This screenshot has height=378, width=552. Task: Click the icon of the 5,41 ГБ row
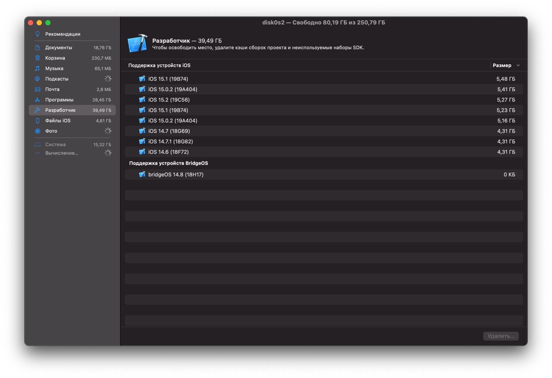tap(142, 89)
